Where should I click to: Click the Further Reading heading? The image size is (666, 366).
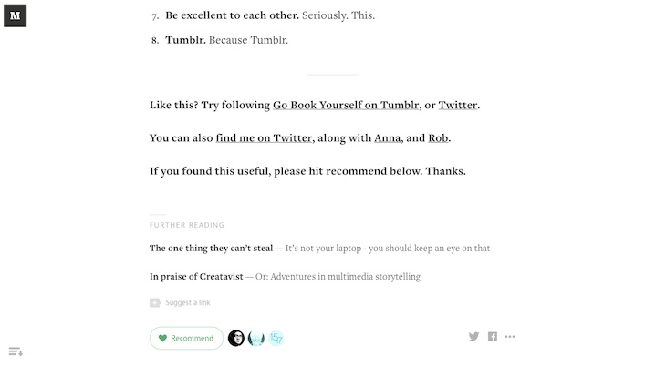[187, 225]
